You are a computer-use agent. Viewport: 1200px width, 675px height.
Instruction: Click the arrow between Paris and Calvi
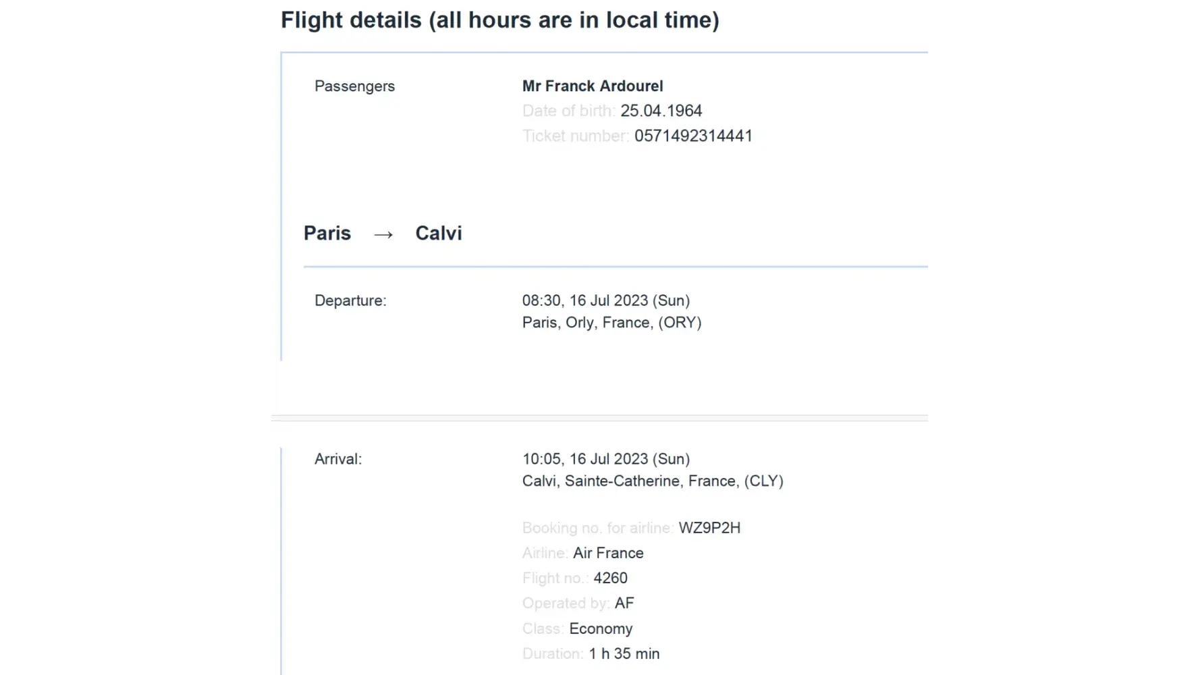[x=383, y=234]
